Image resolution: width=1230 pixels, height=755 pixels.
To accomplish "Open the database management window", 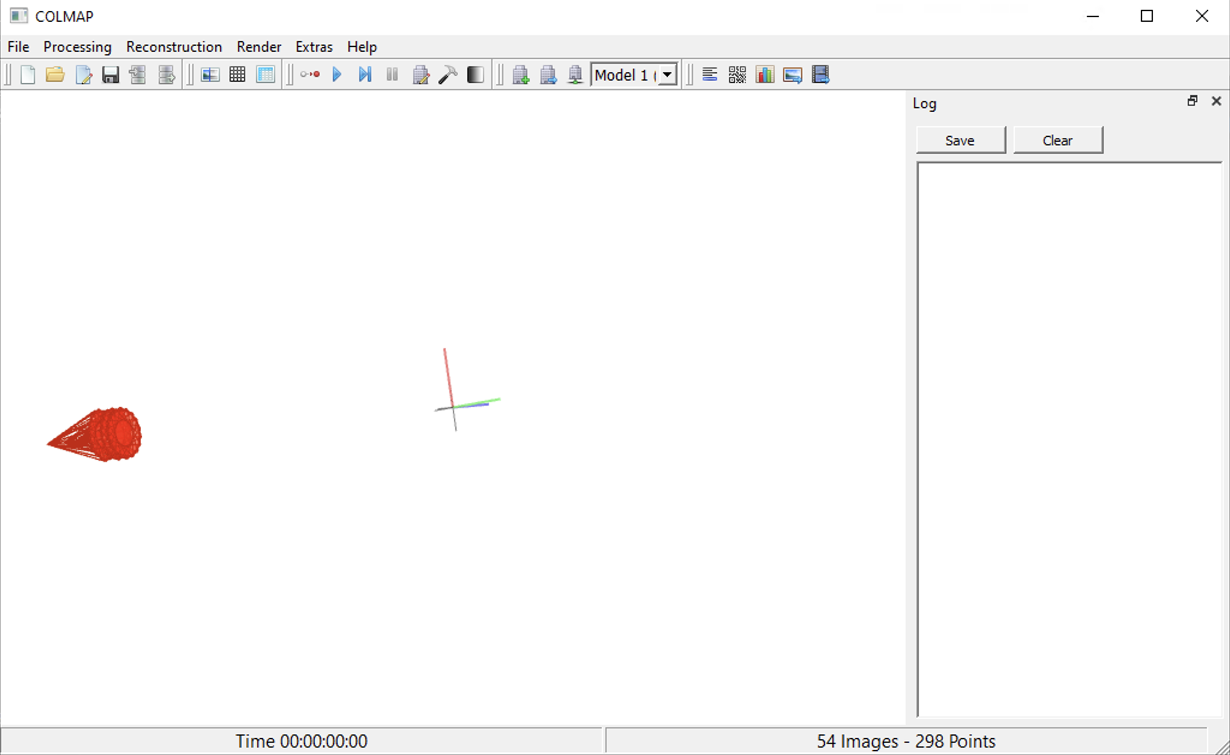I will 265,74.
